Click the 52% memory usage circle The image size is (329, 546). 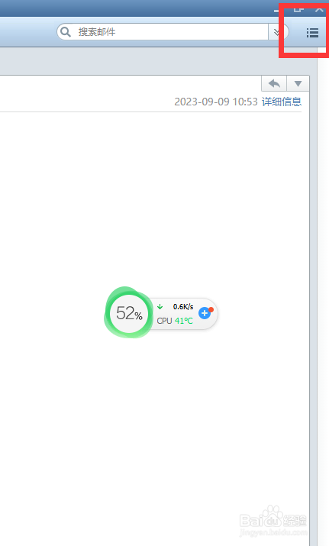(129, 313)
